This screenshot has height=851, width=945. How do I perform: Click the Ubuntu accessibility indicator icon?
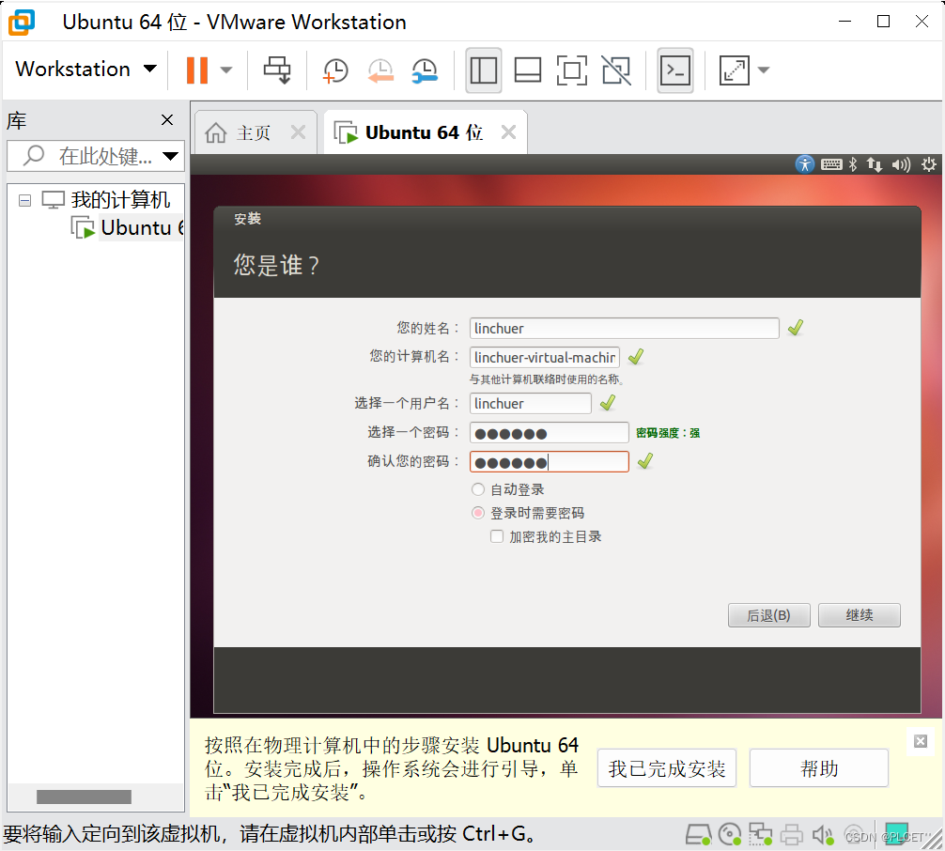805,164
